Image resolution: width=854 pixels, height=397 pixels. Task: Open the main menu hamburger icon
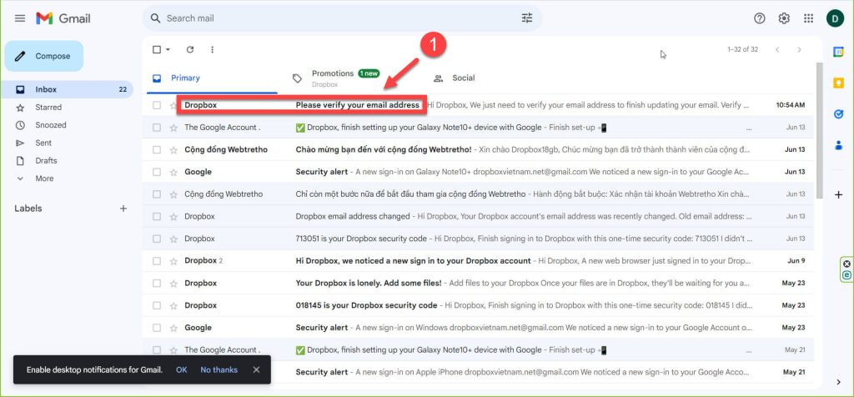20,18
